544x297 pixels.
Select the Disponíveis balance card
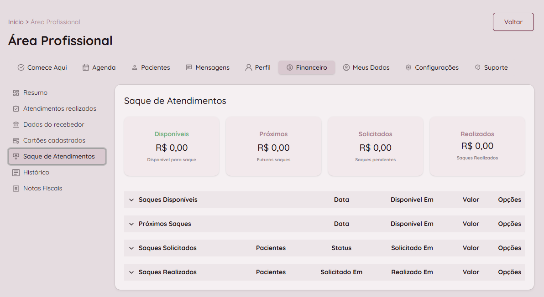(x=172, y=146)
